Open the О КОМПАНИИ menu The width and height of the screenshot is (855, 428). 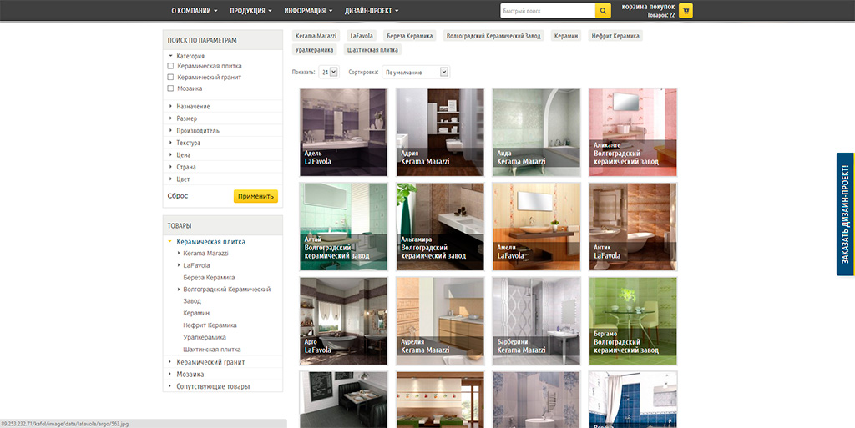tap(194, 10)
